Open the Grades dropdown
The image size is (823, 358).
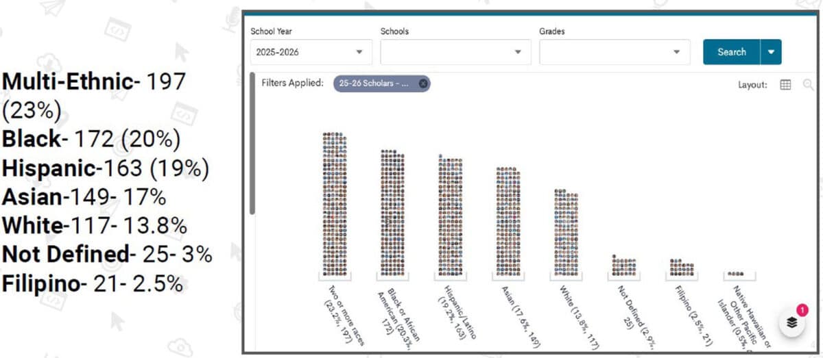pyautogui.click(x=615, y=52)
